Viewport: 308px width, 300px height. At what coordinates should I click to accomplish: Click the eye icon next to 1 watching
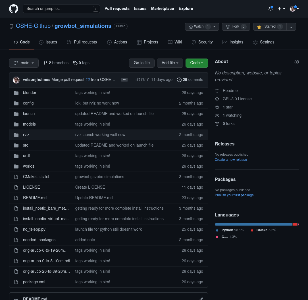(217, 116)
